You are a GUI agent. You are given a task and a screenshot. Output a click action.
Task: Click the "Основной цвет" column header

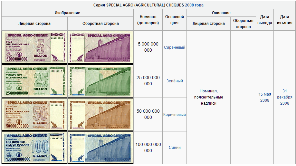tap(174, 20)
